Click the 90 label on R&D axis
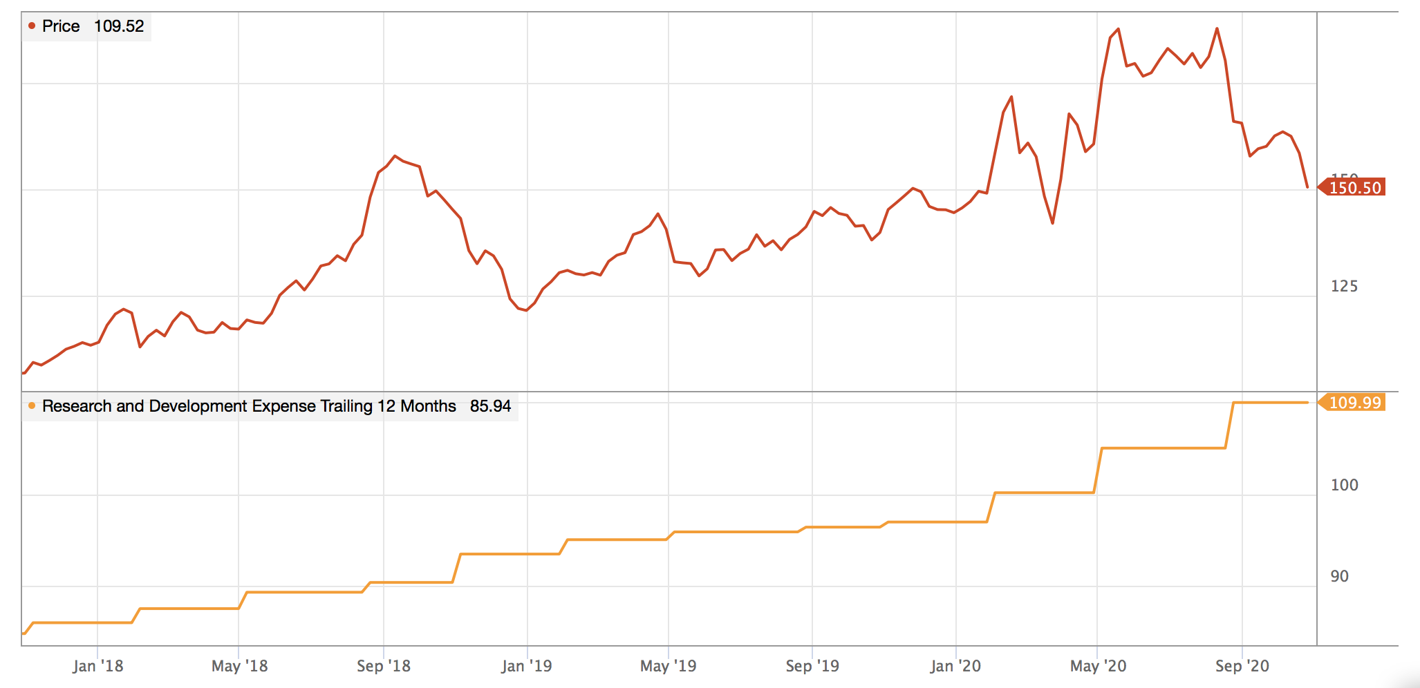Image resolution: width=1420 pixels, height=688 pixels. [x=1339, y=576]
